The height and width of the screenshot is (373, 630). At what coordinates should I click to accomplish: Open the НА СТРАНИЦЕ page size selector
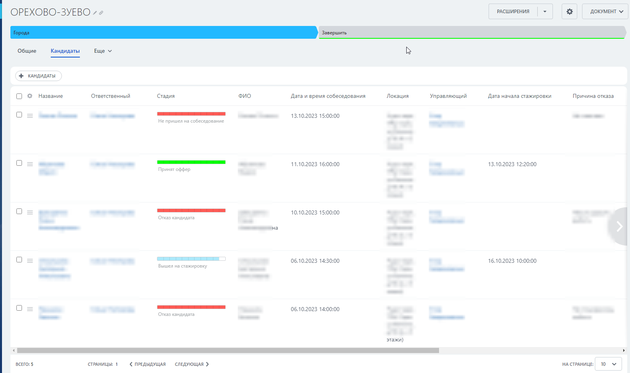pyautogui.click(x=608, y=364)
